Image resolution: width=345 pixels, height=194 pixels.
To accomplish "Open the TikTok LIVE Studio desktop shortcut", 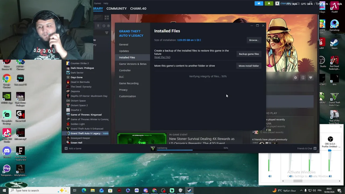I will coord(7,135).
